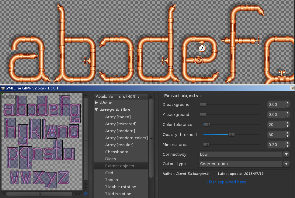Image resolution: width=295 pixels, height=198 pixels.
Task: Open the 'Filter explained here' link
Action: pos(226,182)
